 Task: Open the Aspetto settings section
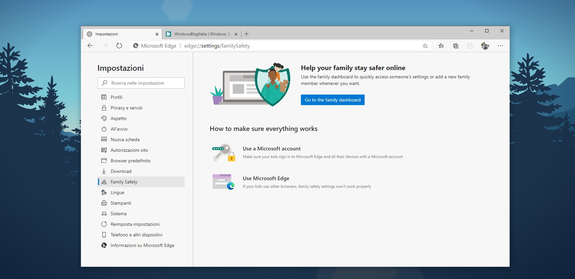click(x=141, y=118)
